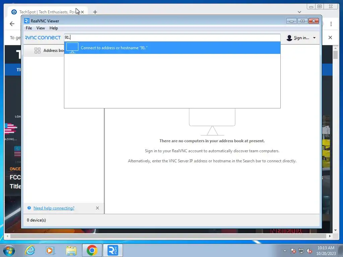
Task: Click the Action Center flag tray icon
Action: (x=293, y=251)
